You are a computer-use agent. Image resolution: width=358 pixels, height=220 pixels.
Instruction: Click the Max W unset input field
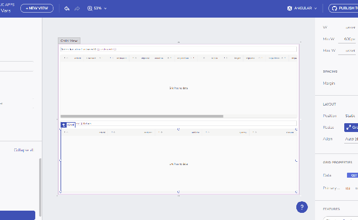tap(348, 51)
